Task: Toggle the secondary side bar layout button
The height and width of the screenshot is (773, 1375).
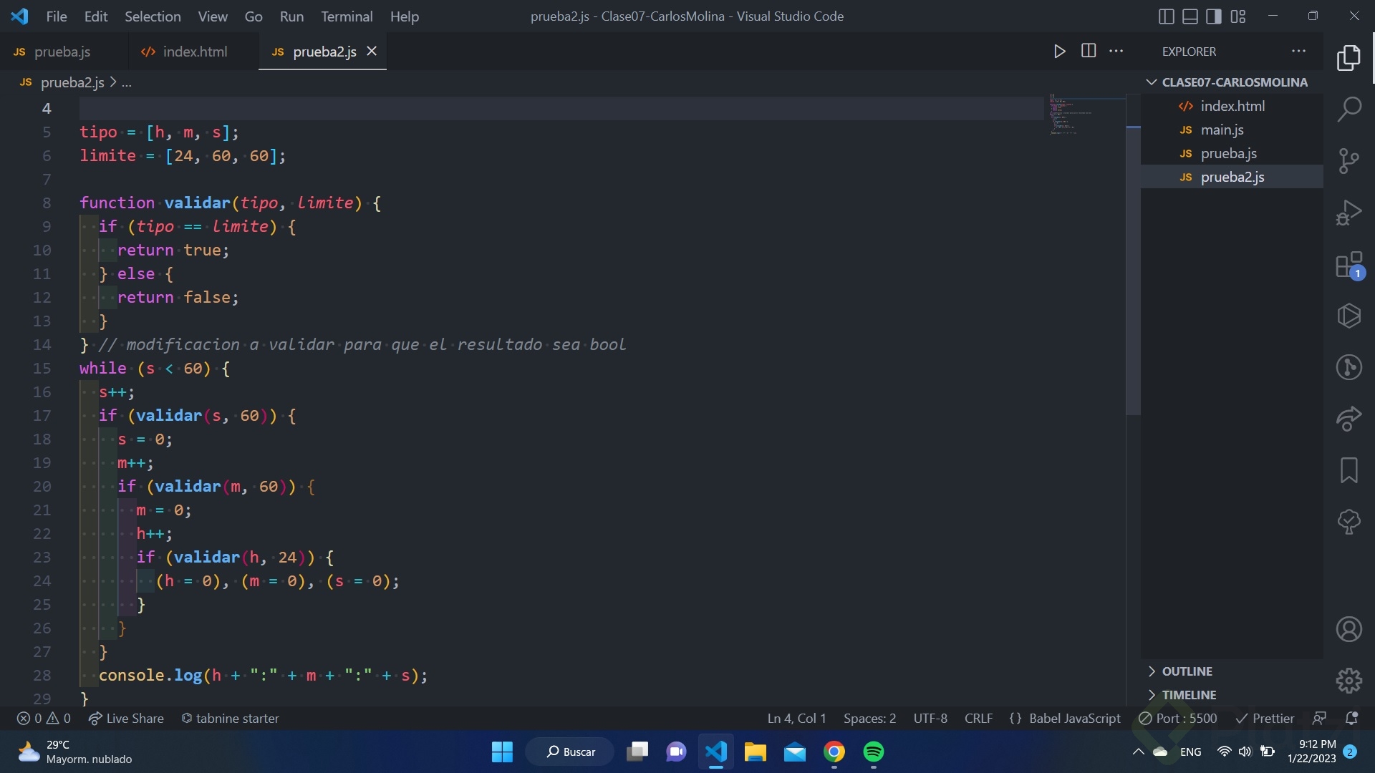Action: click(1213, 16)
